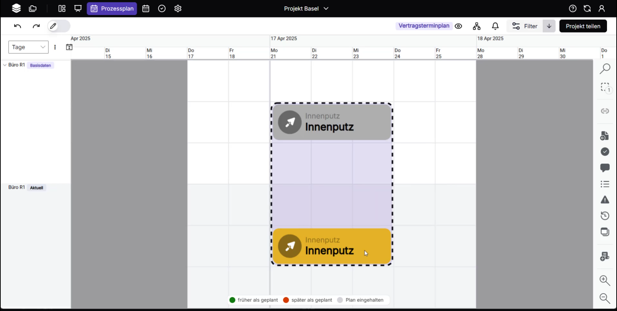The height and width of the screenshot is (311, 617).
Task: Open the comments speech bubble icon
Action: [605, 168]
